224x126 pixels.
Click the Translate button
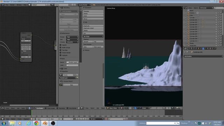[x=93, y=11]
